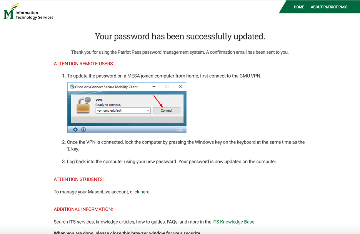Click the AnyConnect window maximize square
The width and height of the screenshot is (360, 234).
[167, 87]
